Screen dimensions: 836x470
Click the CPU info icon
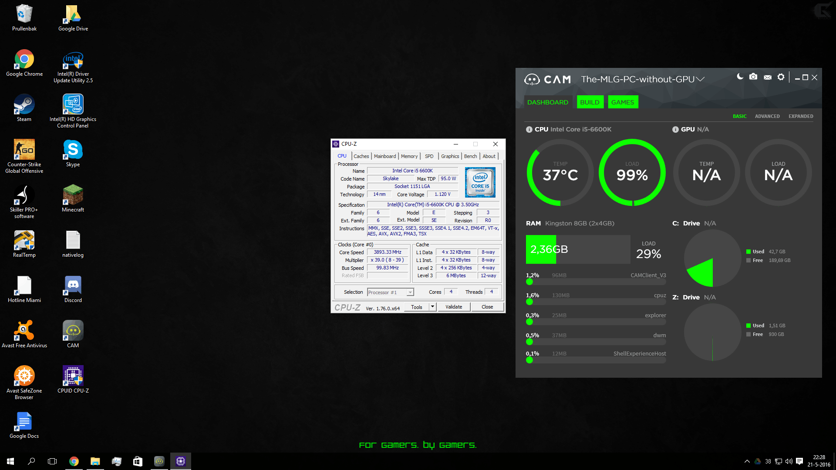point(529,129)
